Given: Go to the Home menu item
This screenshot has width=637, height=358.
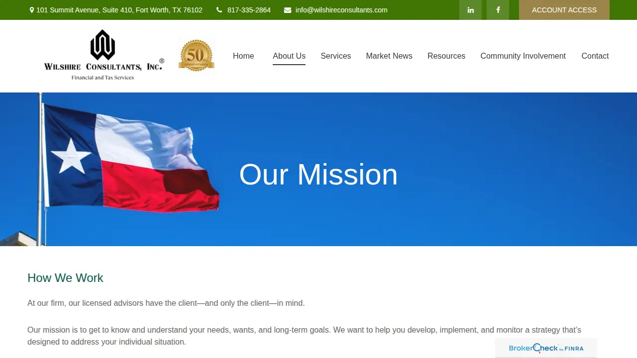Looking at the screenshot, I should pos(243,56).
